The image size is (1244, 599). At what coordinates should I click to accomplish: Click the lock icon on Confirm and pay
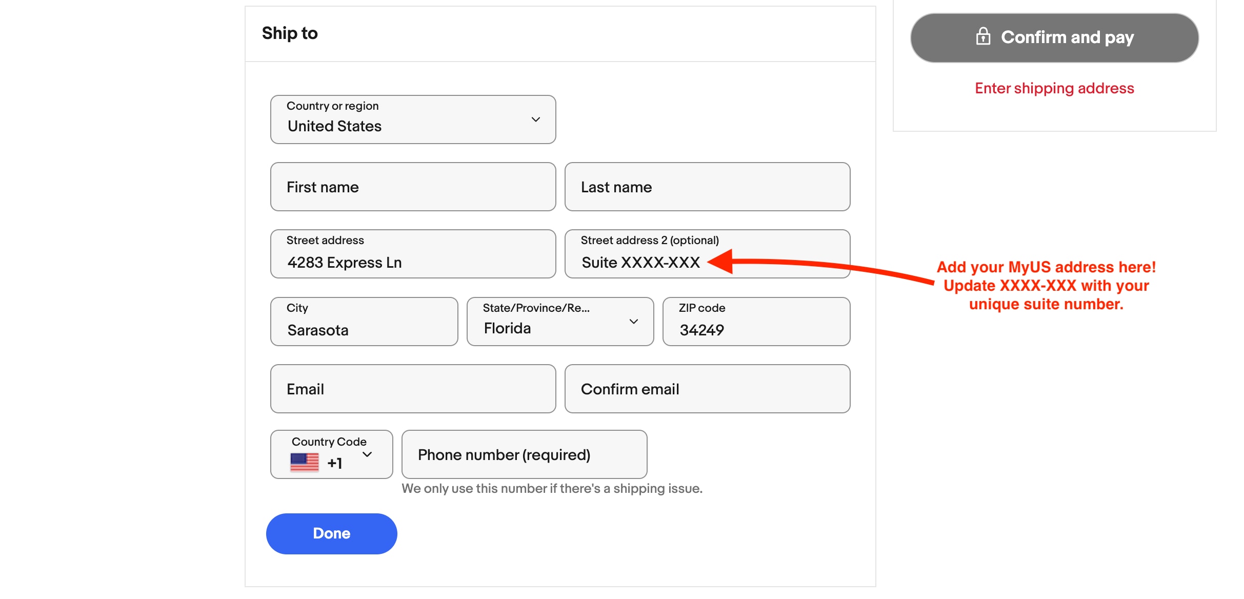982,37
